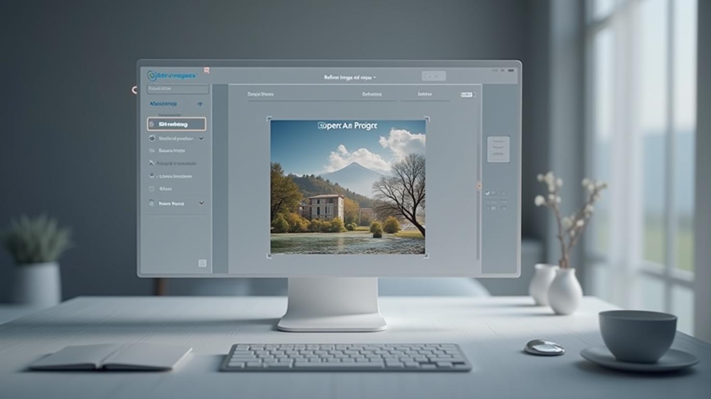
Task: Click the top-left crop corner handle of the image
Action: click(269, 119)
